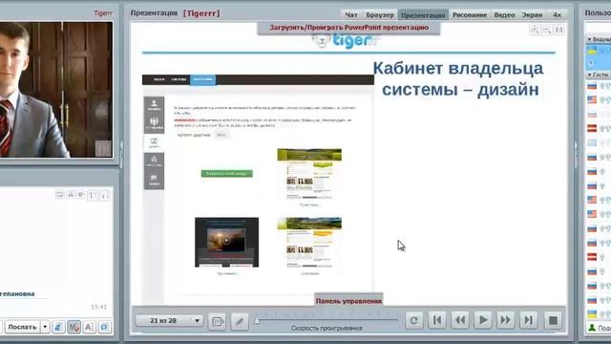Click the 'Кабинет владельца системы – дизайн' title

(459, 78)
